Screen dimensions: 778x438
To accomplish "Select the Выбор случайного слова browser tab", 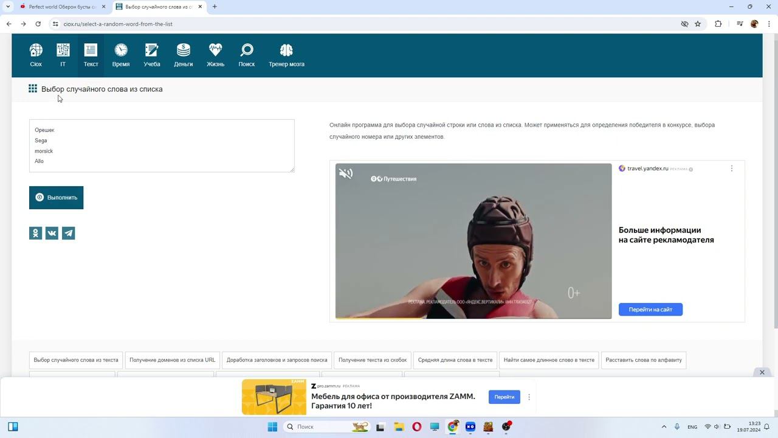I will point(158,7).
